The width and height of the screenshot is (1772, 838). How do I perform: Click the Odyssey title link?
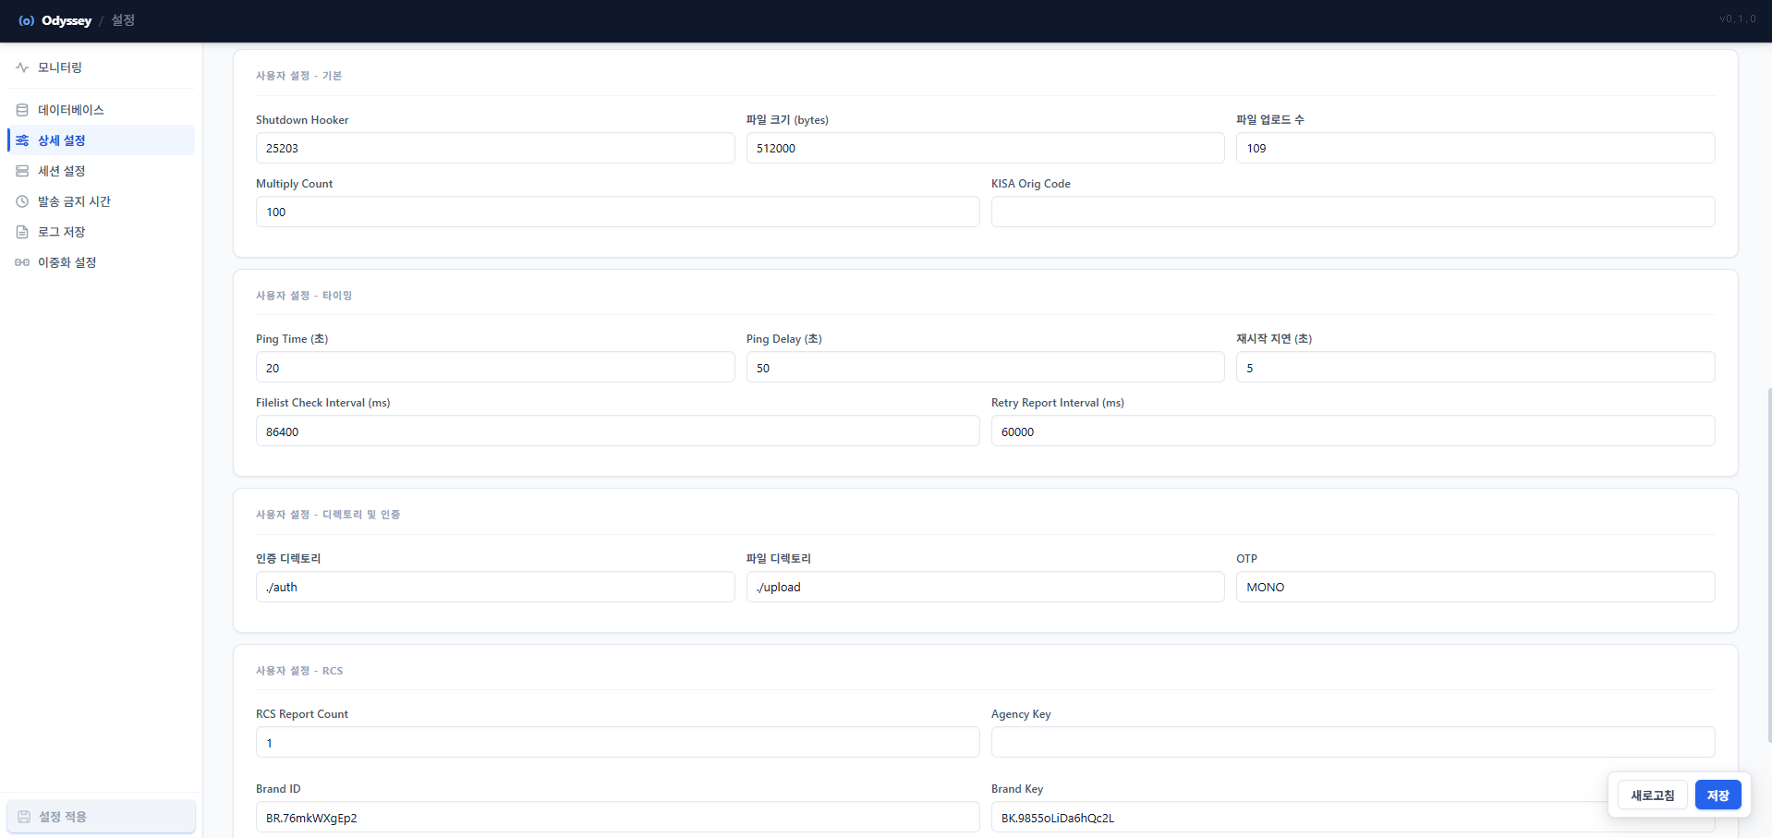67,20
